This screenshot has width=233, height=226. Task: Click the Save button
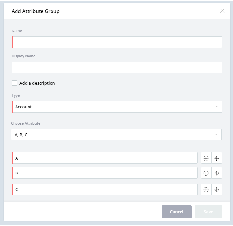pos(208,212)
